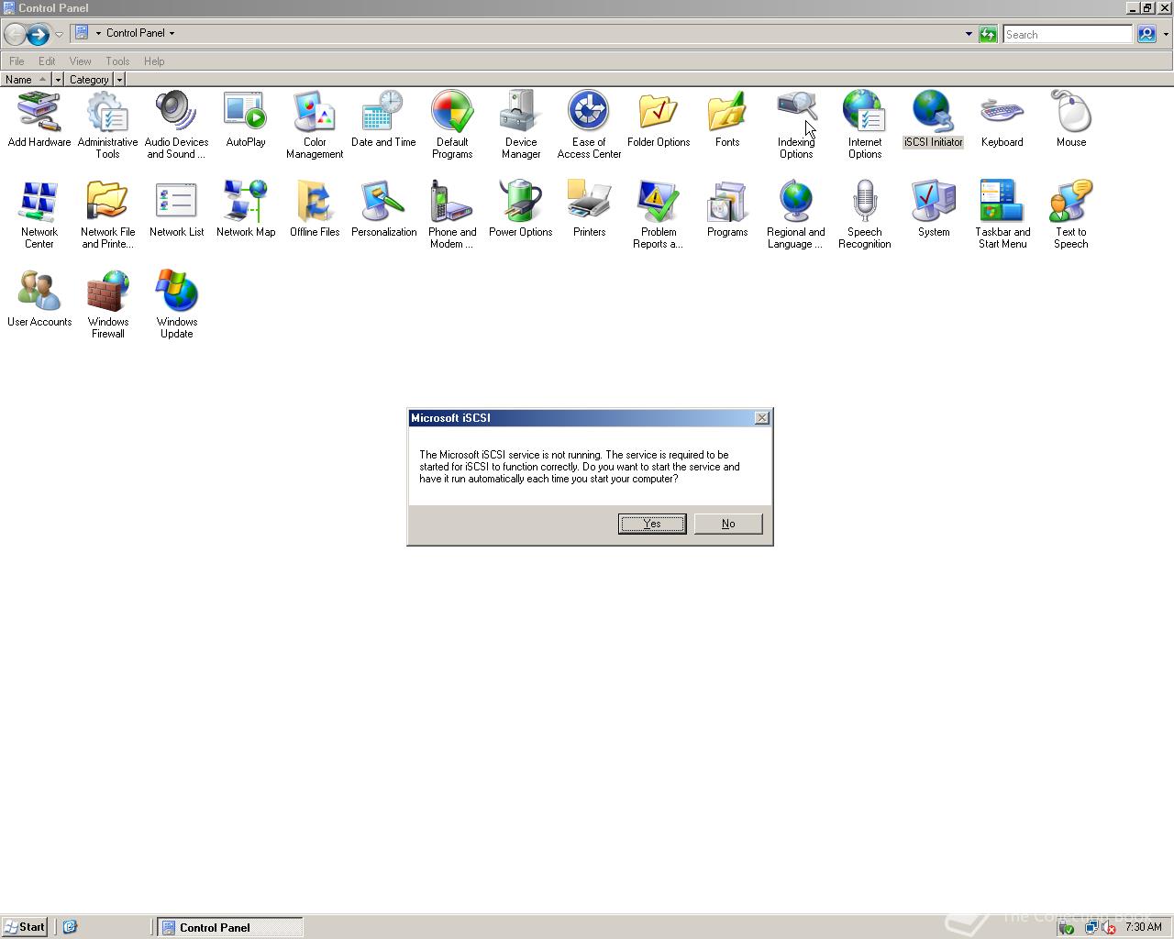Open the Tools menu
1174x939 pixels.
117,61
